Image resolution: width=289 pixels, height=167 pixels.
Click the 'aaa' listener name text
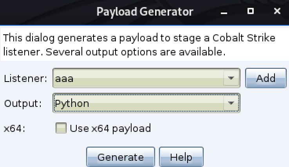(x=64, y=79)
